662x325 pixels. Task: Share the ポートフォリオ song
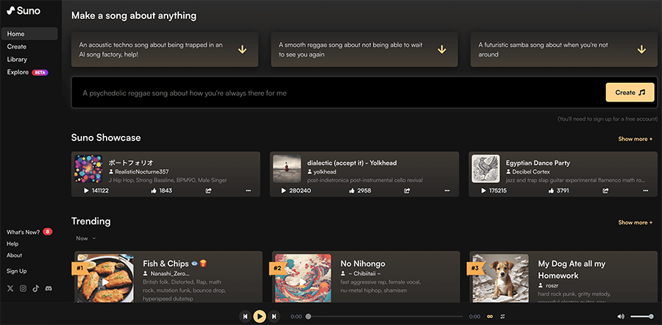209,190
